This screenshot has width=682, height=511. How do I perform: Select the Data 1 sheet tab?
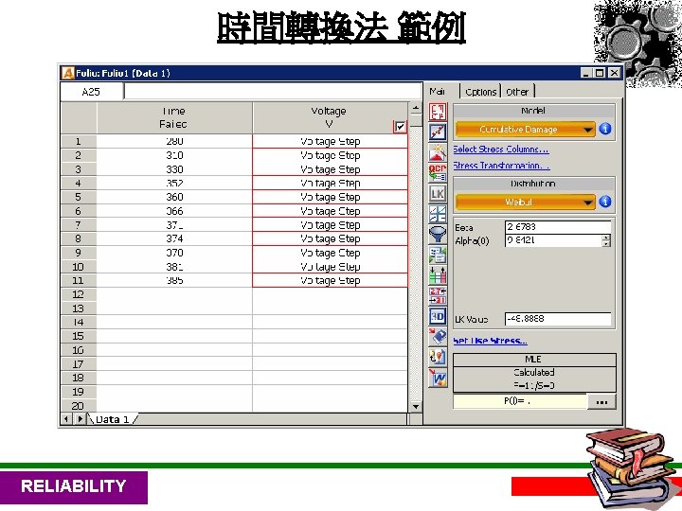tap(112, 419)
